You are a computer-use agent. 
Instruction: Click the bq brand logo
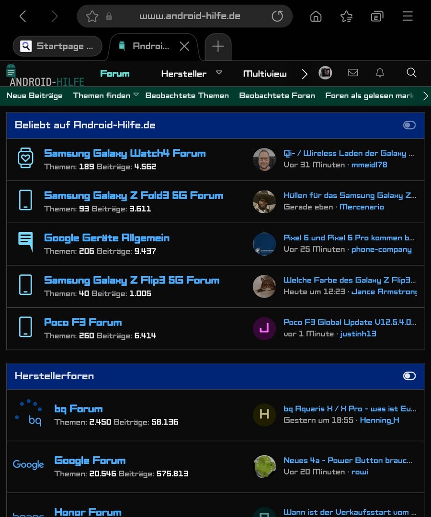[x=29, y=413]
